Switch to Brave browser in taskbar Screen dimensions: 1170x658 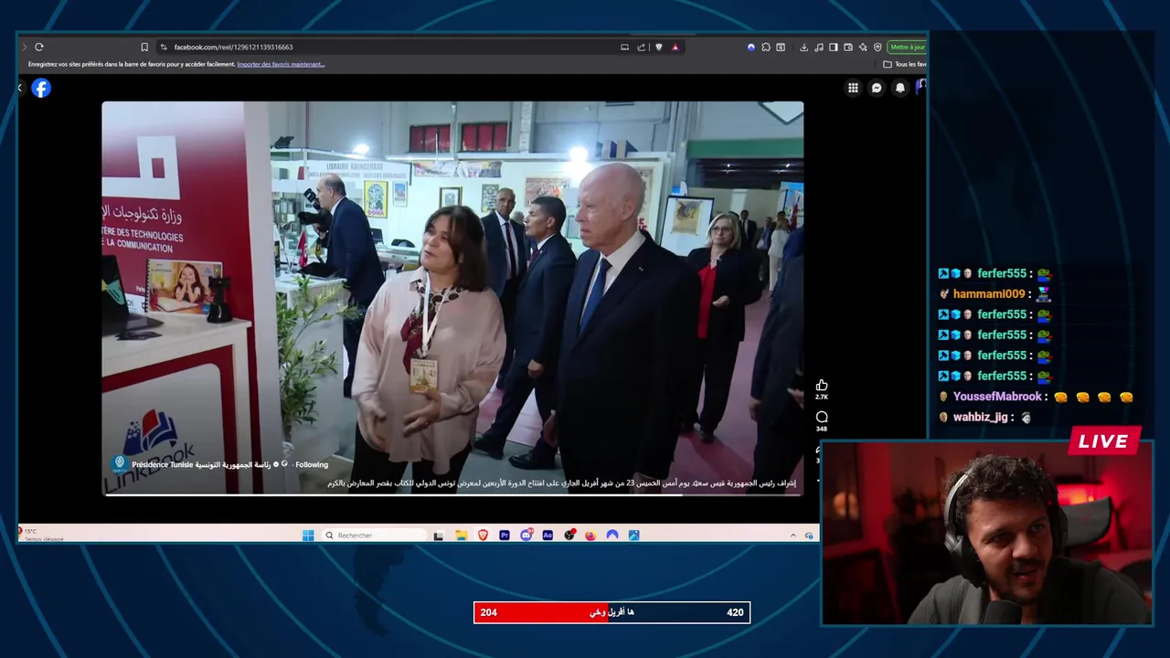pos(483,535)
